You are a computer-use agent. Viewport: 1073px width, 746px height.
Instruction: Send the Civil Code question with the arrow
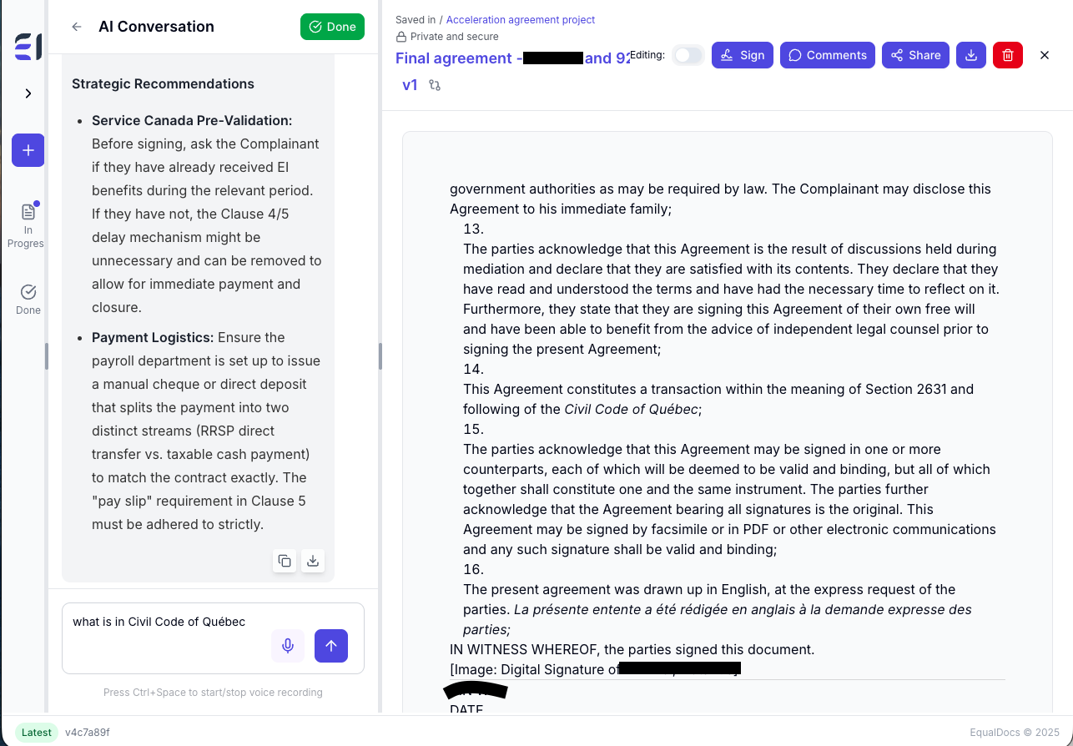click(331, 646)
